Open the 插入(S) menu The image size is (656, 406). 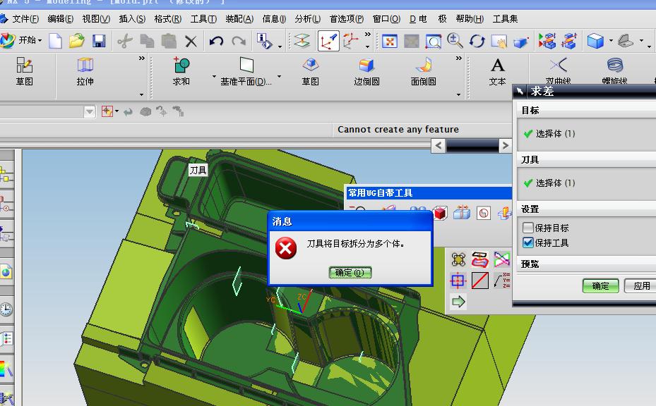click(x=132, y=19)
